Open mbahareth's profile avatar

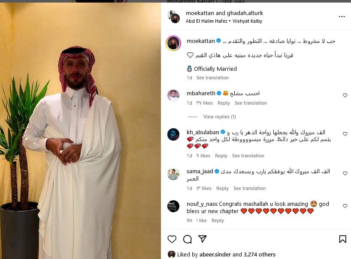coord(173,95)
